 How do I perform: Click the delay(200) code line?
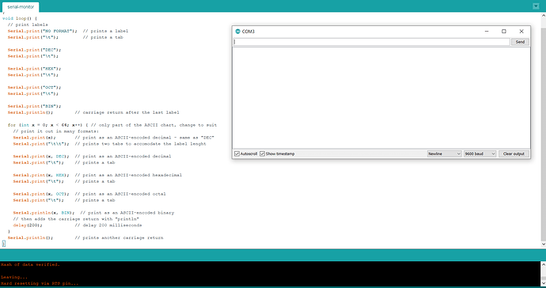click(x=78, y=225)
